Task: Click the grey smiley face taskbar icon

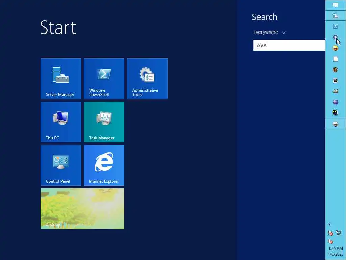Action: (x=336, y=124)
